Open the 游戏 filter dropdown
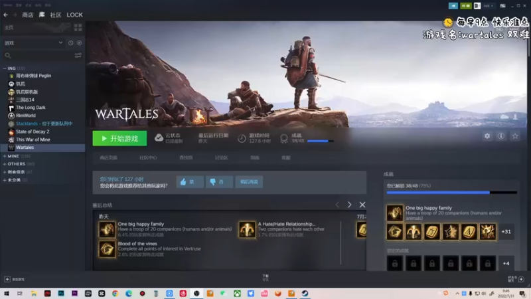 click(x=33, y=43)
